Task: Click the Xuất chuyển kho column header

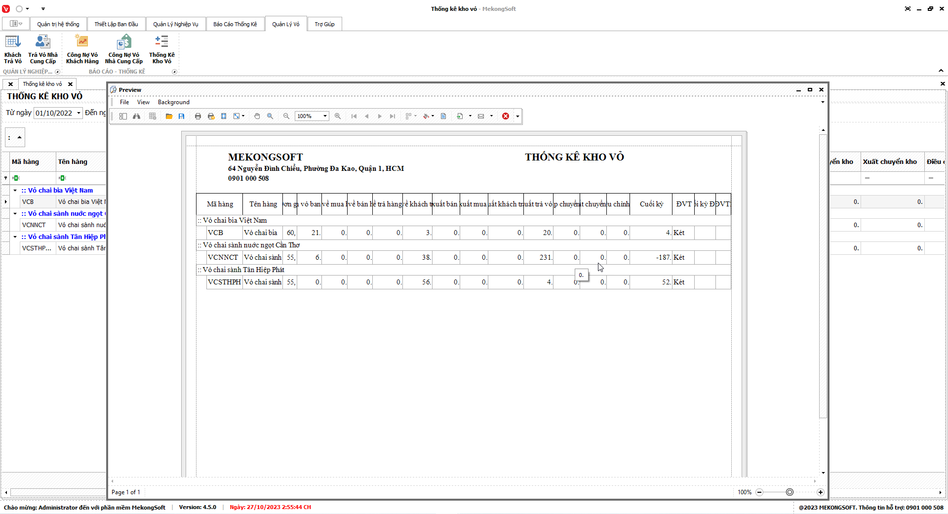Action: [x=892, y=162]
